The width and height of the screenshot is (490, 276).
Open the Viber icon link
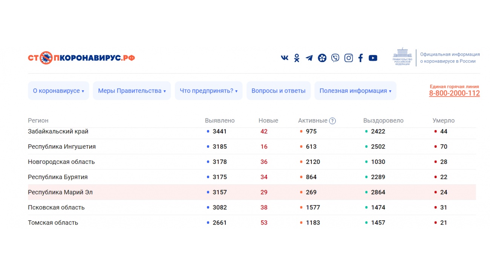[335, 58]
